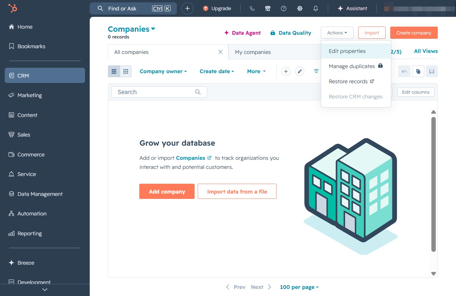Click the Upgrade button
Viewport: 456px width, 296px height.
[x=217, y=8]
